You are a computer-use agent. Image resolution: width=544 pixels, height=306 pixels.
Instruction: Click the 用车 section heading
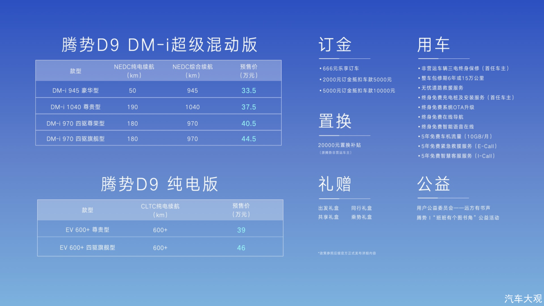click(x=434, y=45)
